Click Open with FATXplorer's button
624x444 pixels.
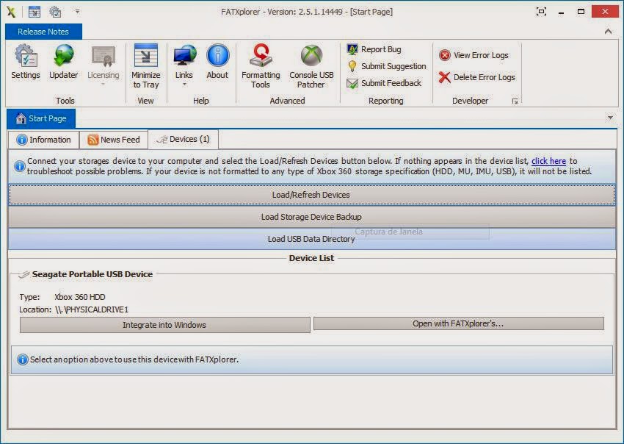(458, 323)
